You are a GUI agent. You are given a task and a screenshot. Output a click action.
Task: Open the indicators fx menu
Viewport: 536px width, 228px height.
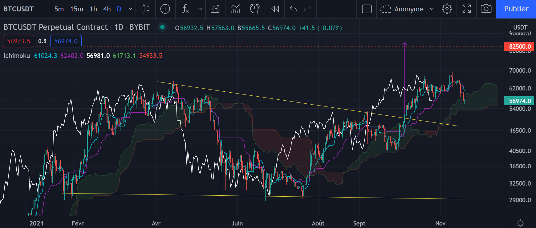185,9
